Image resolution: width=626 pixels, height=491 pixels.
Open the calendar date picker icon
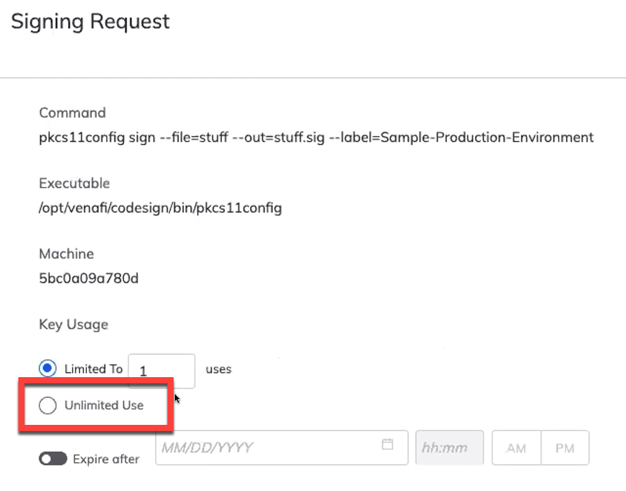(x=387, y=444)
